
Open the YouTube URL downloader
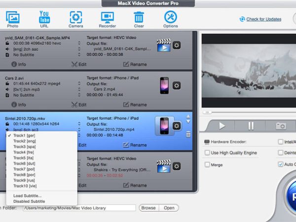(44, 19)
